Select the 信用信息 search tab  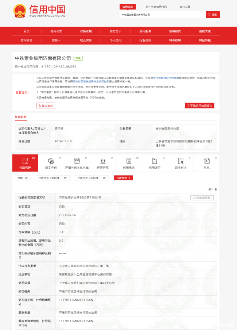click(128, 7)
